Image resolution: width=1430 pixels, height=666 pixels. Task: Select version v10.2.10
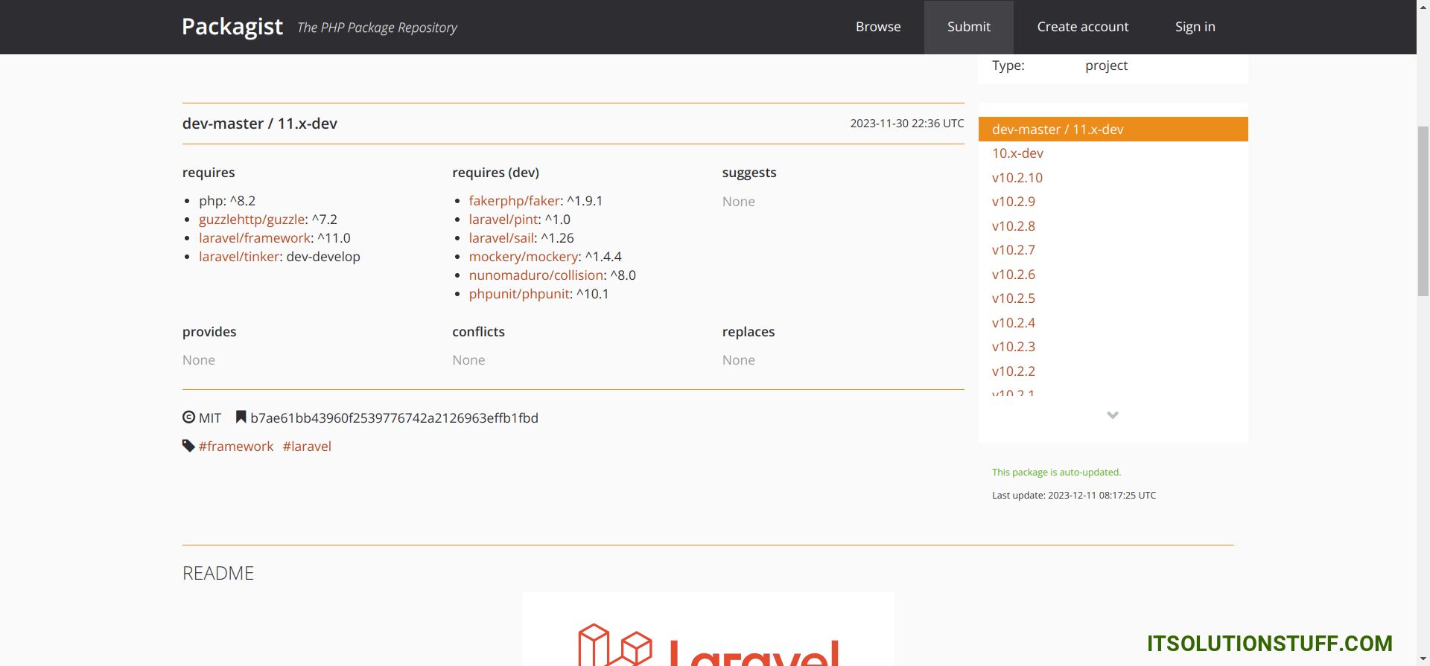pyautogui.click(x=1017, y=178)
